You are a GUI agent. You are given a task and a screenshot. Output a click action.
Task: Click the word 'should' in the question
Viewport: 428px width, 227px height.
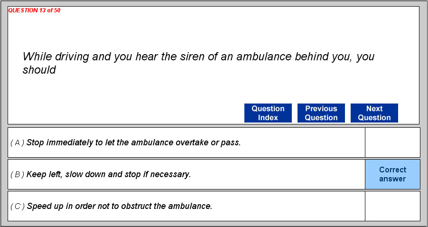[x=39, y=70]
